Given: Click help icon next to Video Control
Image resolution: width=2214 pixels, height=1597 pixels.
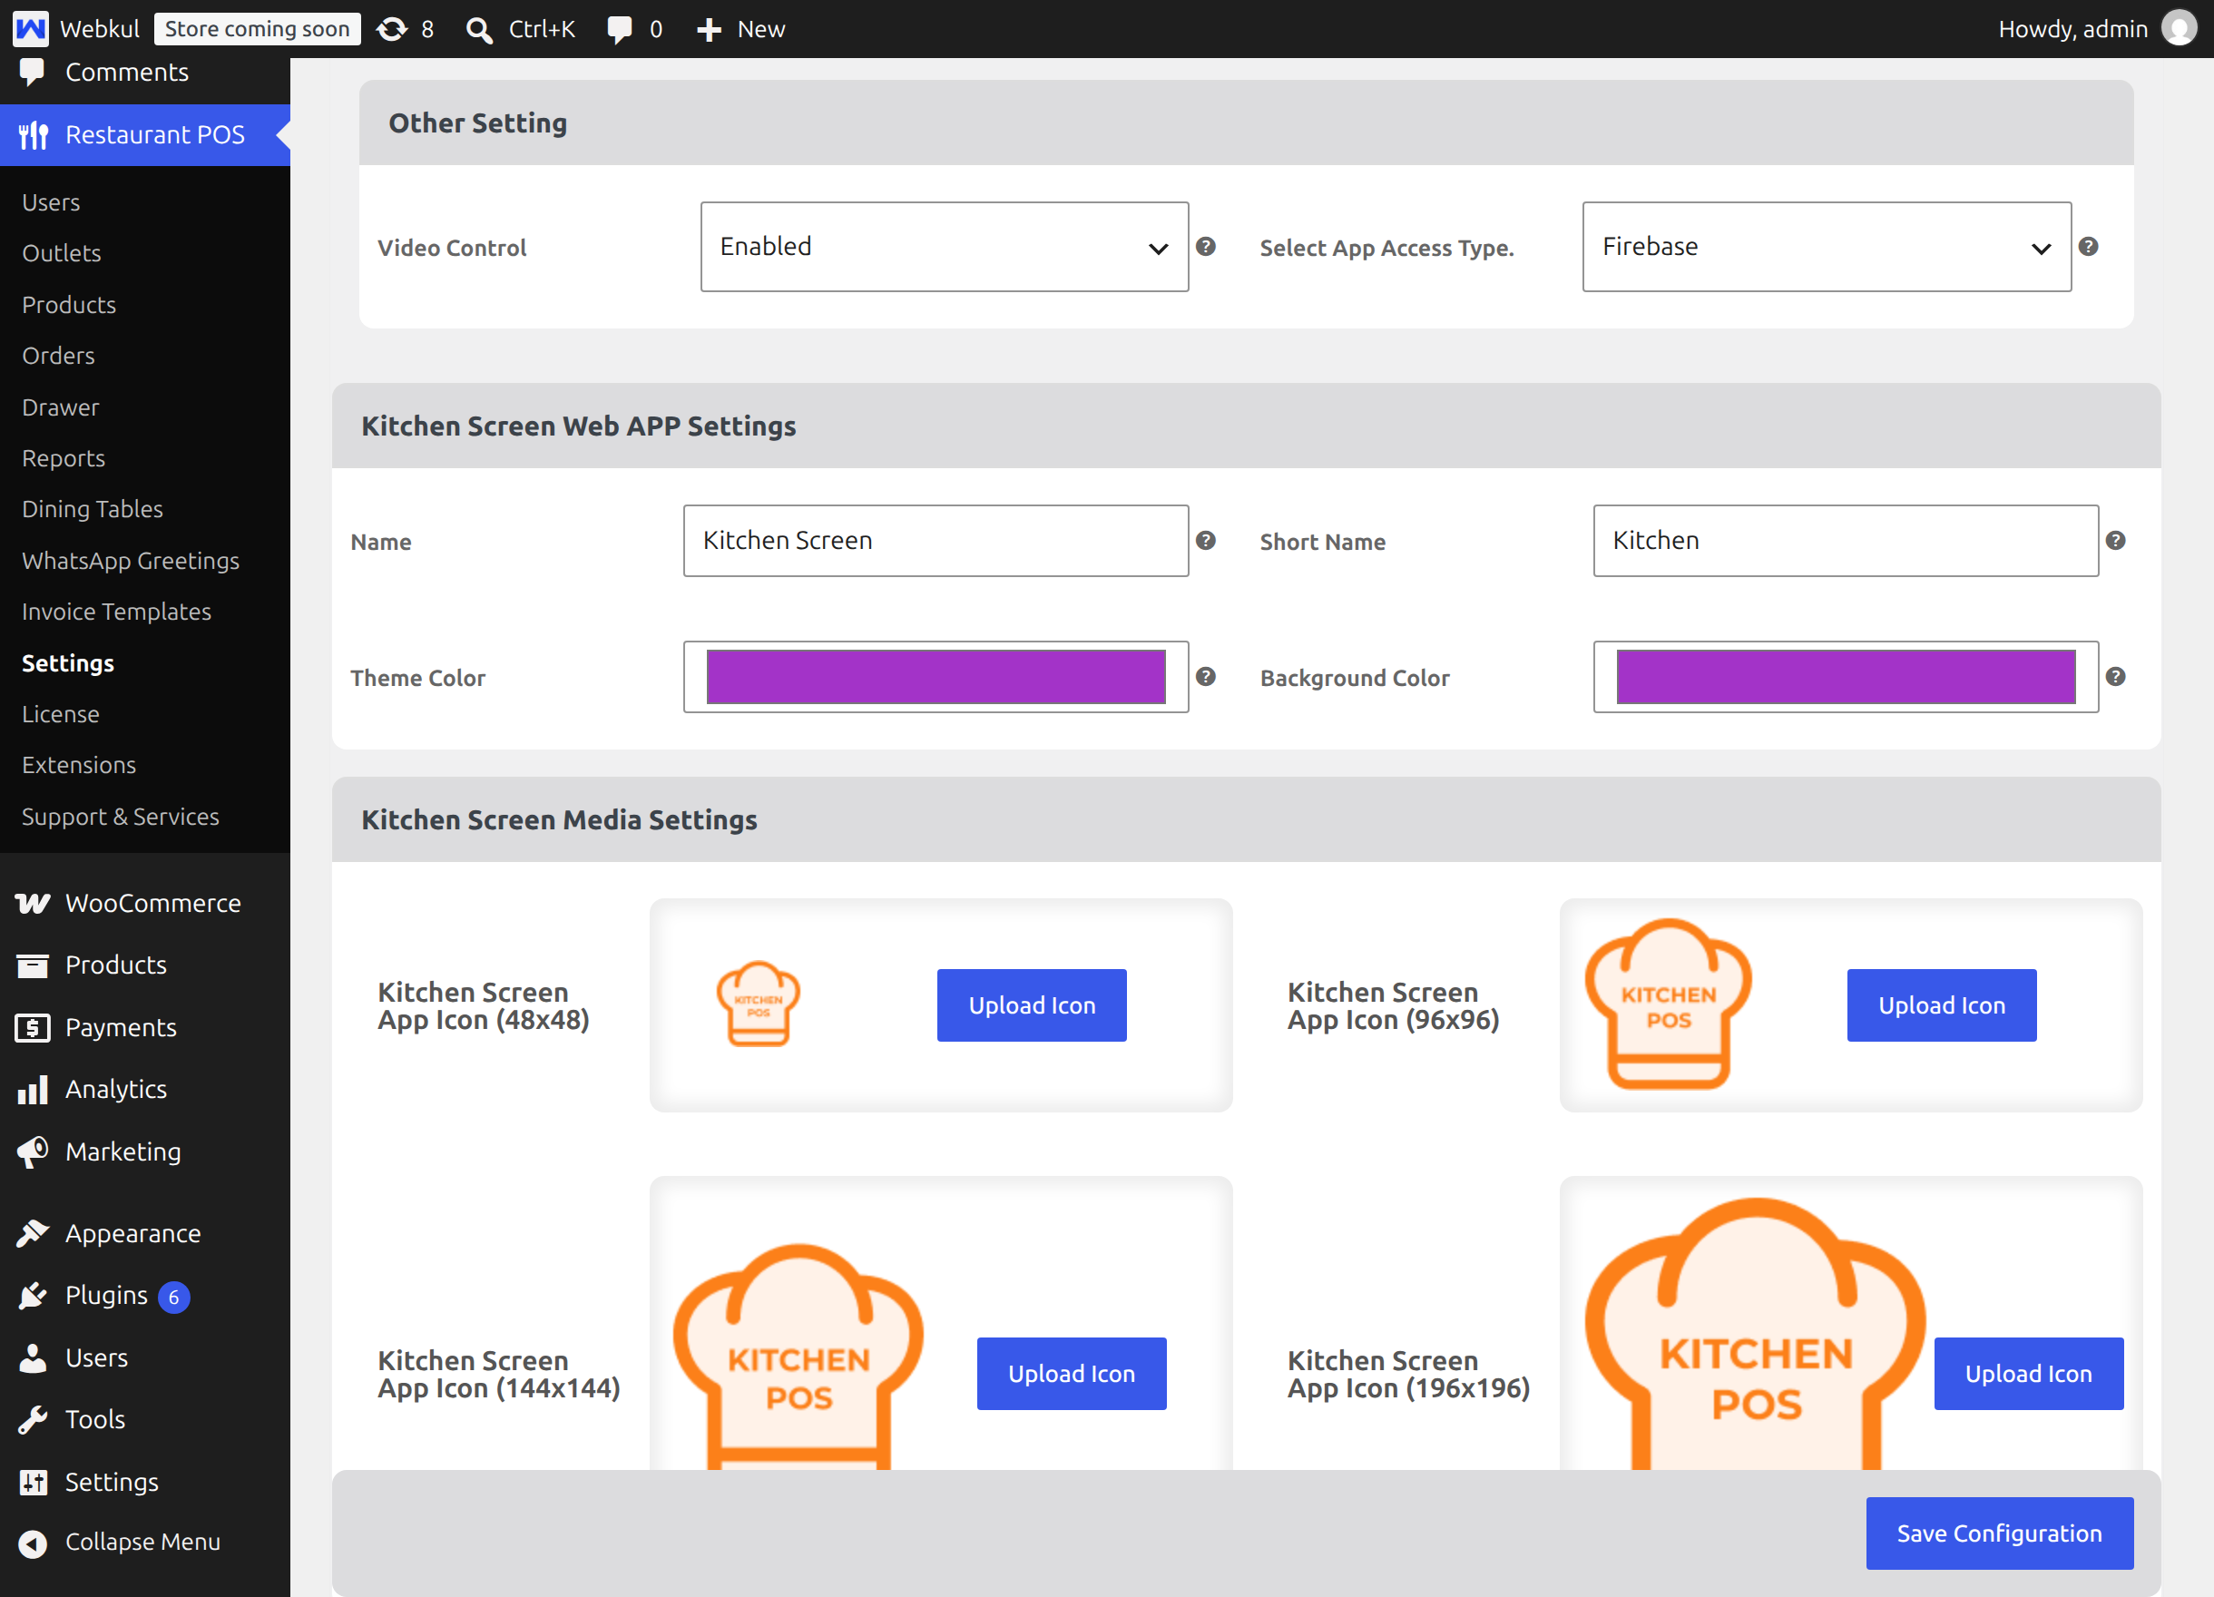Looking at the screenshot, I should point(1206,246).
